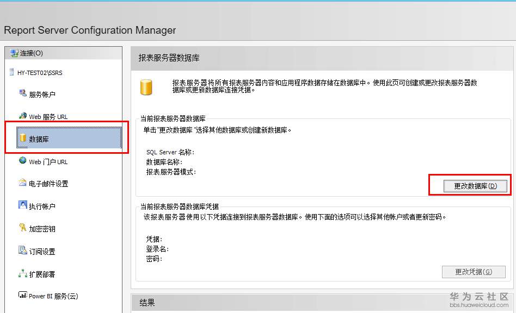Viewport: 516px width, 313px height.
Task: Click the encryption keys (加密密钥) icon
Action: (x=23, y=228)
